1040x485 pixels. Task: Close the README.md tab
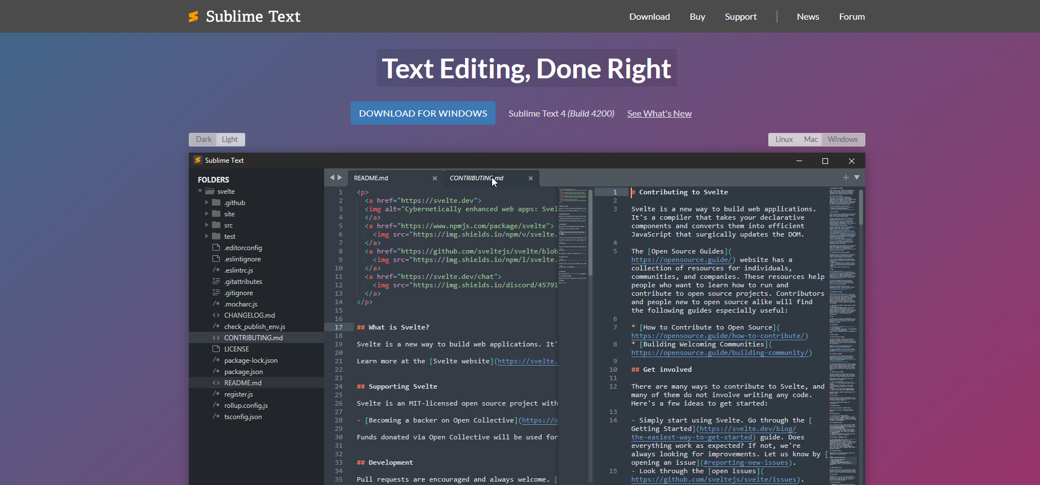(435, 178)
